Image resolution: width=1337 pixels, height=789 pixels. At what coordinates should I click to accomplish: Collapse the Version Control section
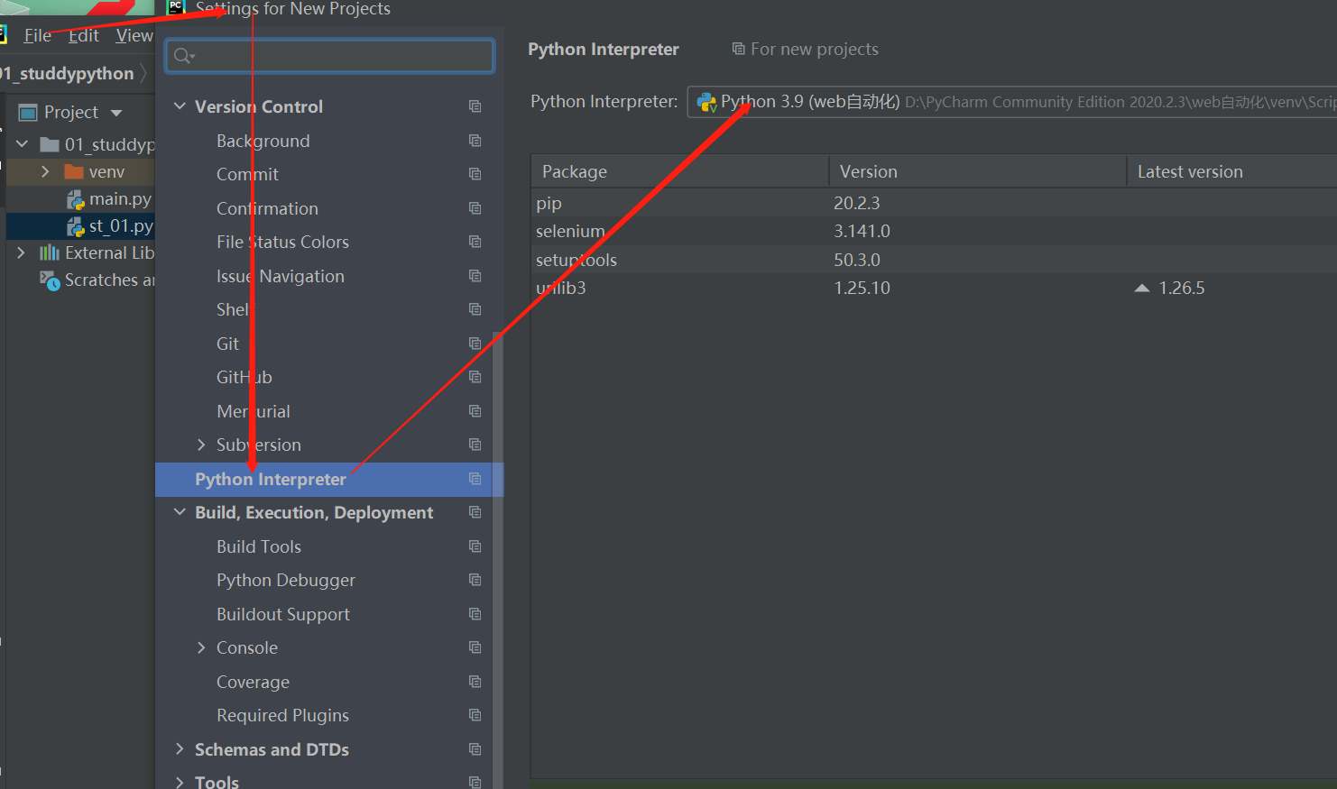click(x=180, y=106)
